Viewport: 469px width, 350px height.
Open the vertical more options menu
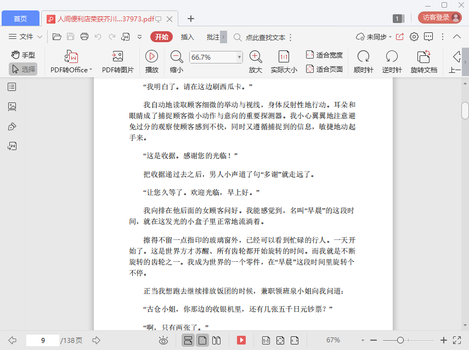tap(443, 37)
